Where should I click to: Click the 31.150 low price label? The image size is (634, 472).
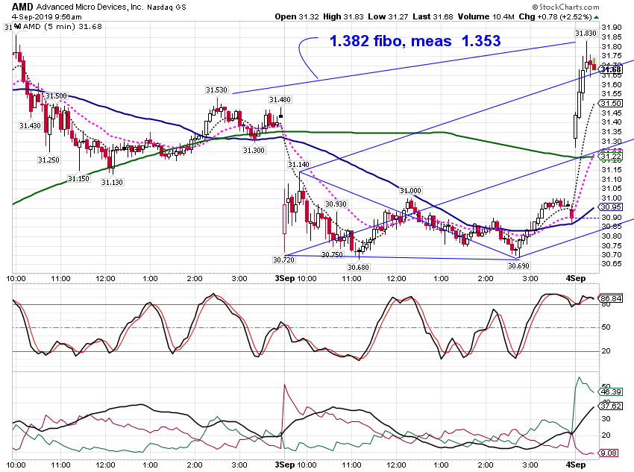click(x=78, y=179)
